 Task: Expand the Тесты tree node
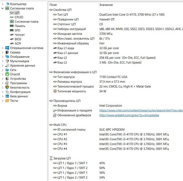click(x=3, y=101)
